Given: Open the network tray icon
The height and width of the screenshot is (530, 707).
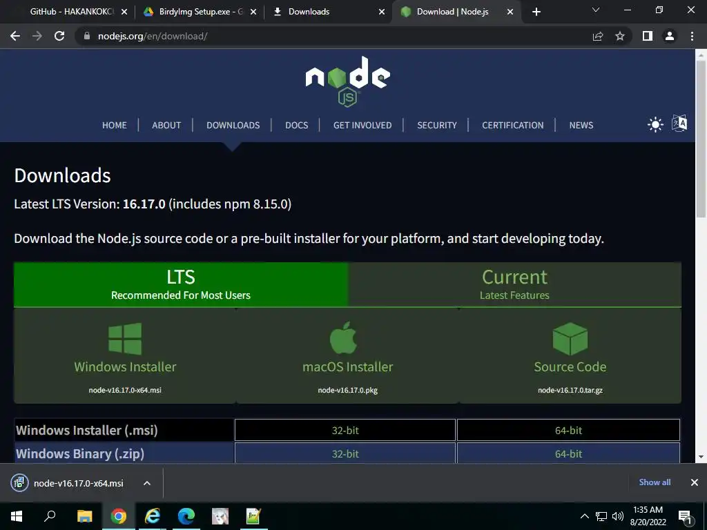Looking at the screenshot, I should (601, 516).
